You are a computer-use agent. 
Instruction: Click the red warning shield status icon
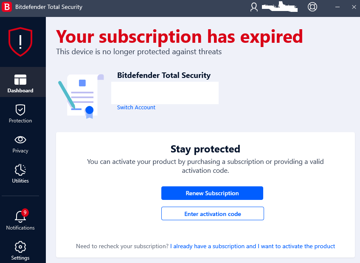tap(20, 42)
